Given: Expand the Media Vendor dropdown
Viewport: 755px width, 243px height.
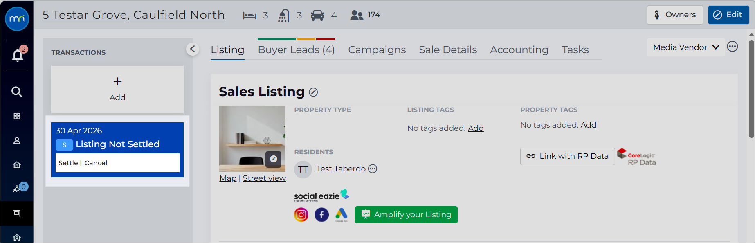Looking at the screenshot, I should pyautogui.click(x=686, y=47).
